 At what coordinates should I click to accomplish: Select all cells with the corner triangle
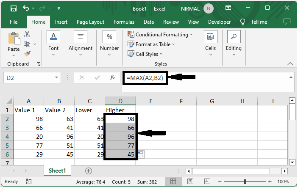click(x=9, y=101)
